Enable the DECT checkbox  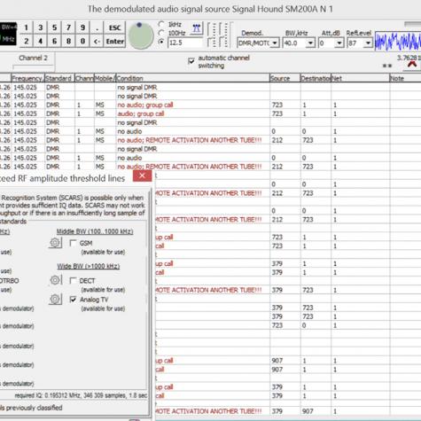(73, 280)
